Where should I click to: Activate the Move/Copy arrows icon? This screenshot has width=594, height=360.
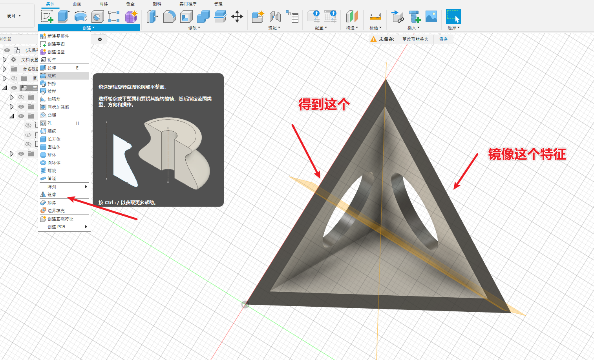point(237,16)
